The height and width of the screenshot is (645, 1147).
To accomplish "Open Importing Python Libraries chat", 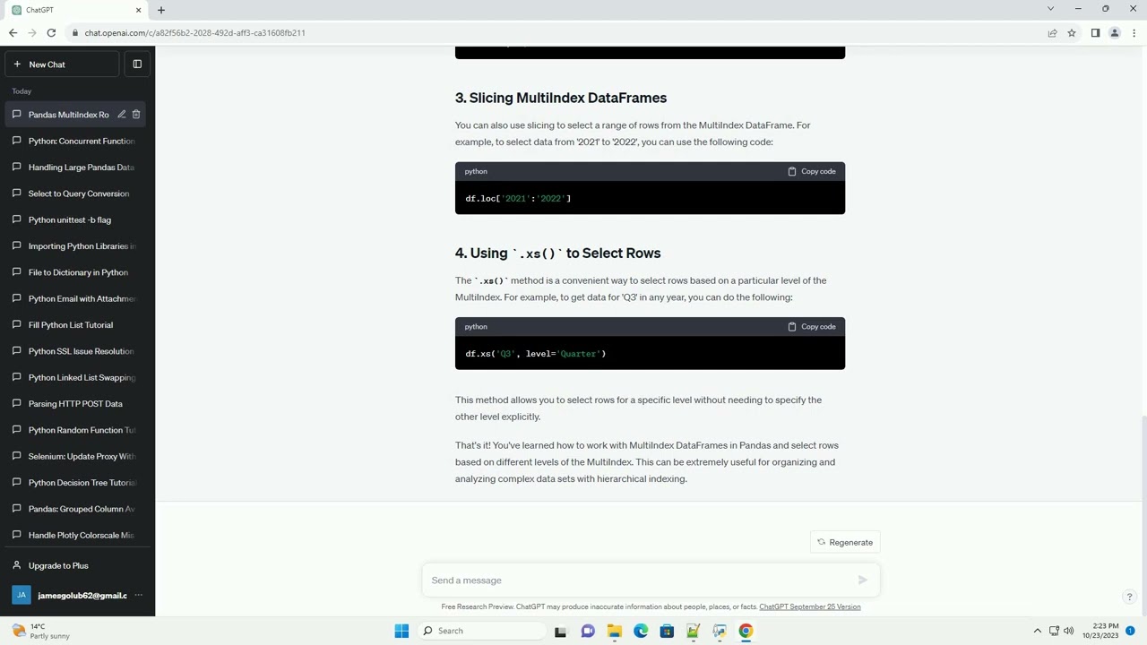I will (77, 246).
